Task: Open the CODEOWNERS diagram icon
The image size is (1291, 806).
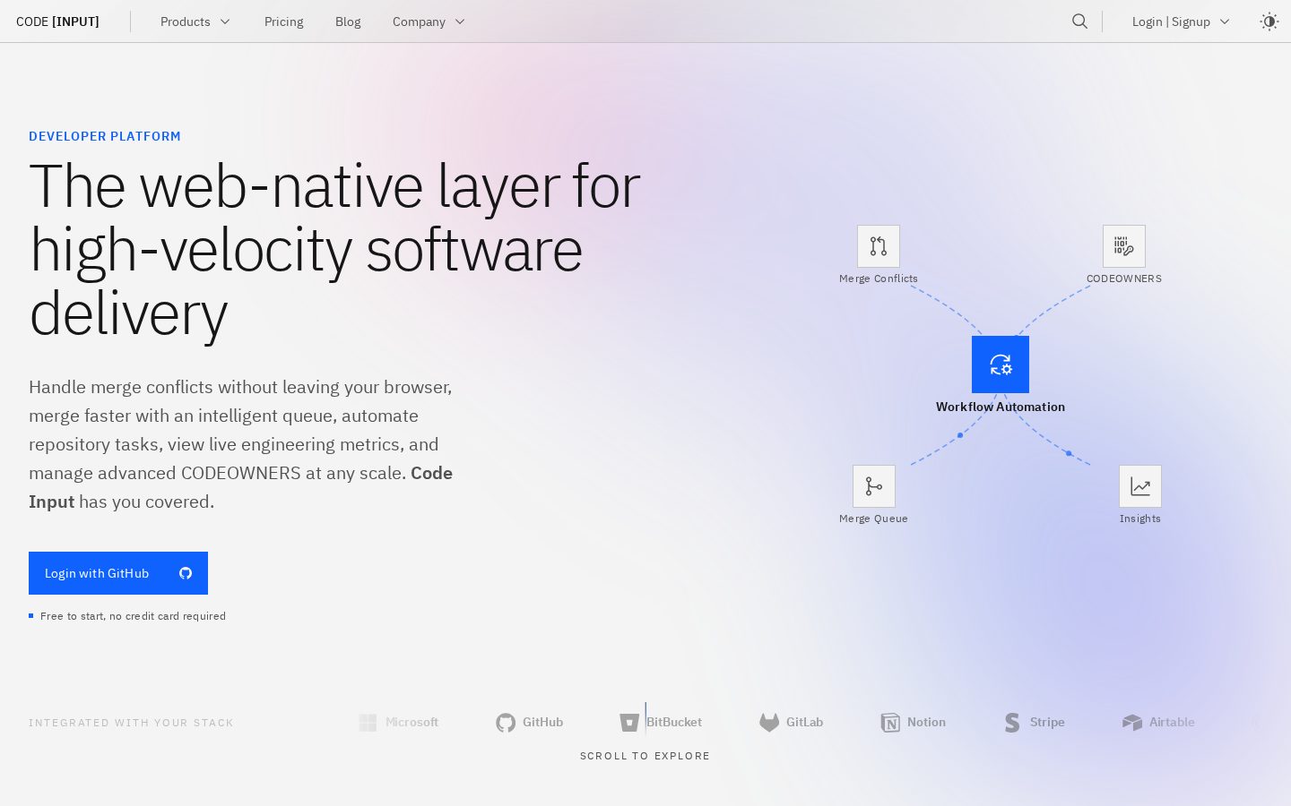Action: pyautogui.click(x=1124, y=246)
